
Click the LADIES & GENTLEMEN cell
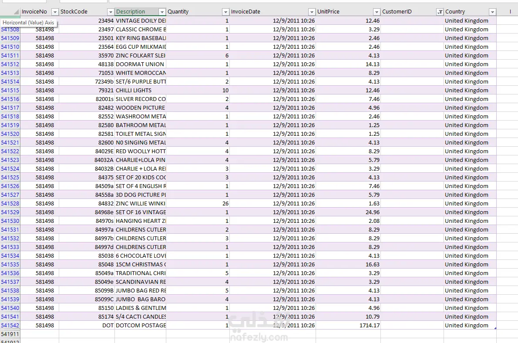coord(141,308)
